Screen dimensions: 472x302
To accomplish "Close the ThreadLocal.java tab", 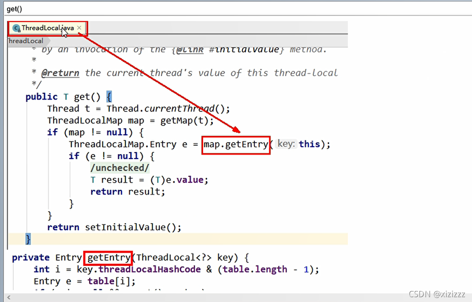I will [x=79, y=28].
